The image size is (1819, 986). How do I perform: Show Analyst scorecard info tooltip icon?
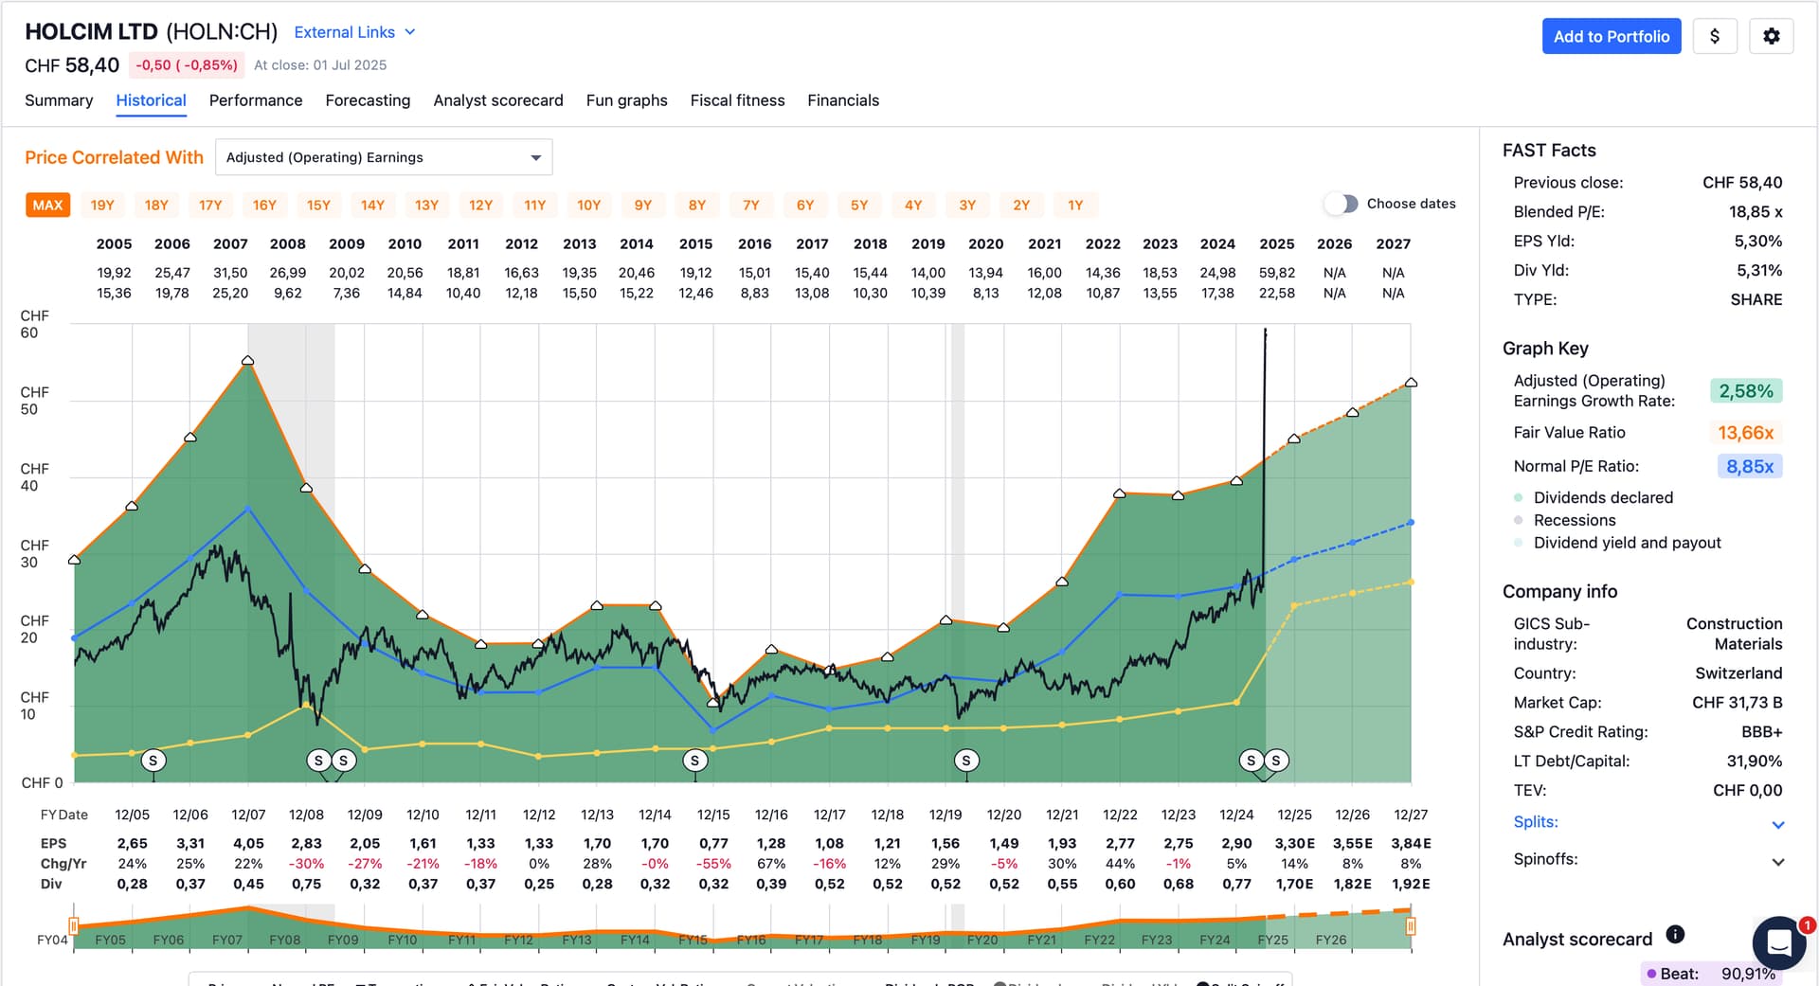click(x=1675, y=935)
